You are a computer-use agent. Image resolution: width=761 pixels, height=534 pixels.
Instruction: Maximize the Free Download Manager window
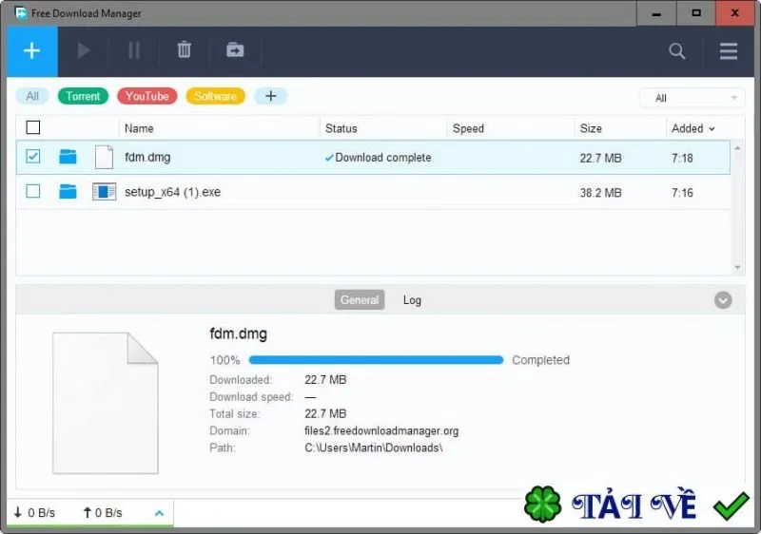(x=696, y=13)
